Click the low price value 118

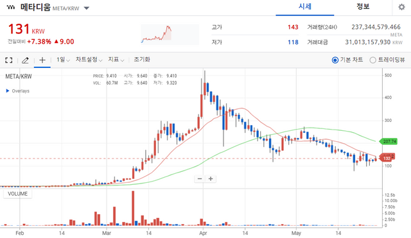click(293, 42)
